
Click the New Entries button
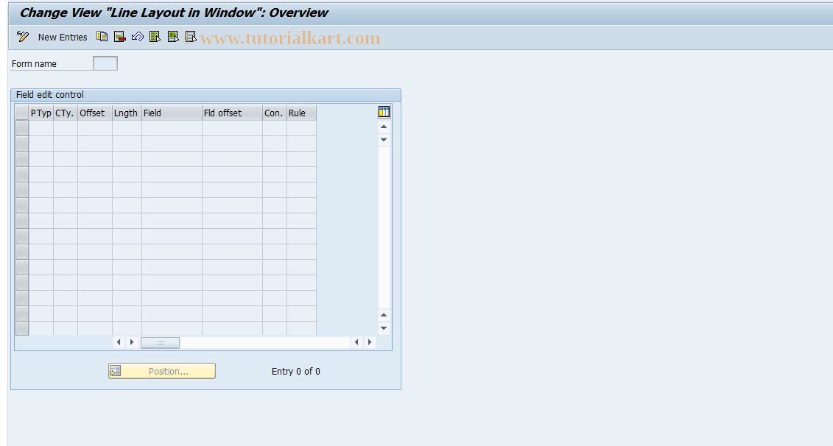pyautogui.click(x=63, y=37)
